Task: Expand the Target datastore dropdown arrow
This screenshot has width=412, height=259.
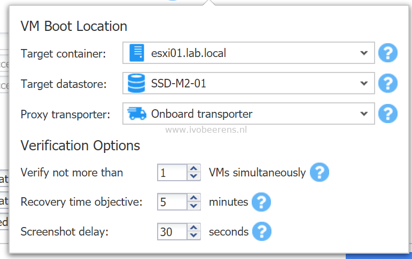Action: pyautogui.click(x=364, y=83)
